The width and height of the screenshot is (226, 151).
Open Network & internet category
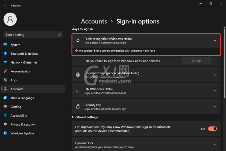33,63
